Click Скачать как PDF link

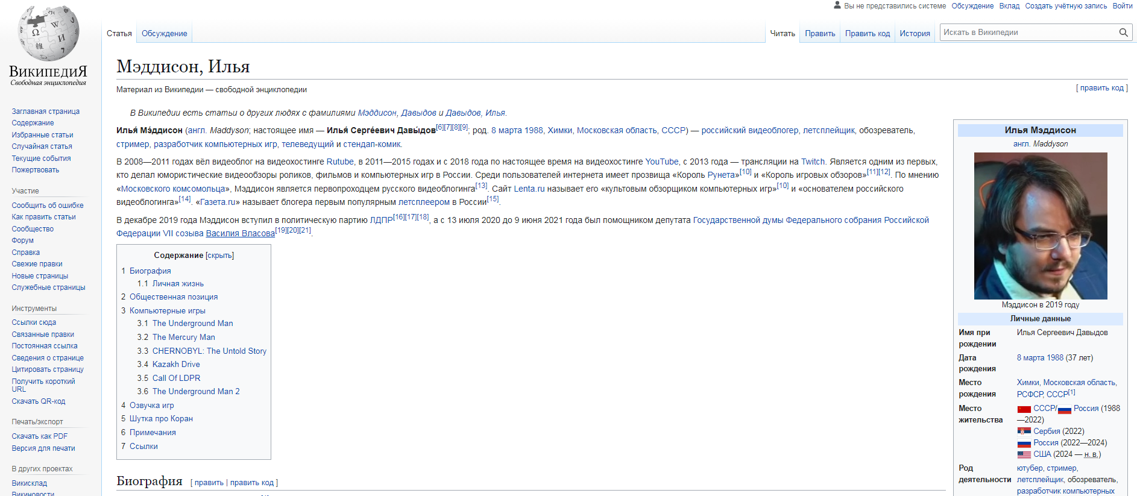[x=40, y=436]
